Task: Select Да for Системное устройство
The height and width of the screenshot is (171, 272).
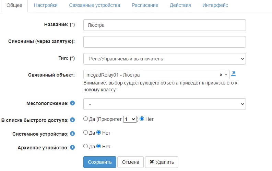Action: click(x=86, y=133)
